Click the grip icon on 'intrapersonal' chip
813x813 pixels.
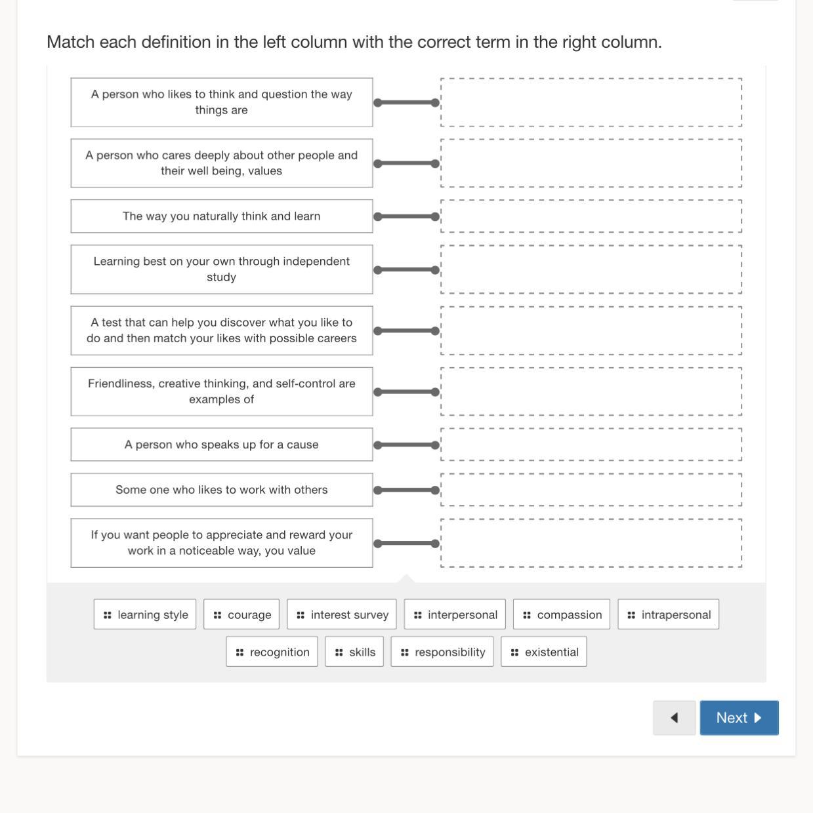[631, 615]
